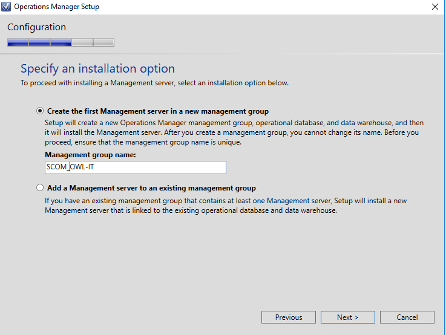Click the new management group description paragraph
This screenshot has height=335, width=446.
[x=234, y=132]
